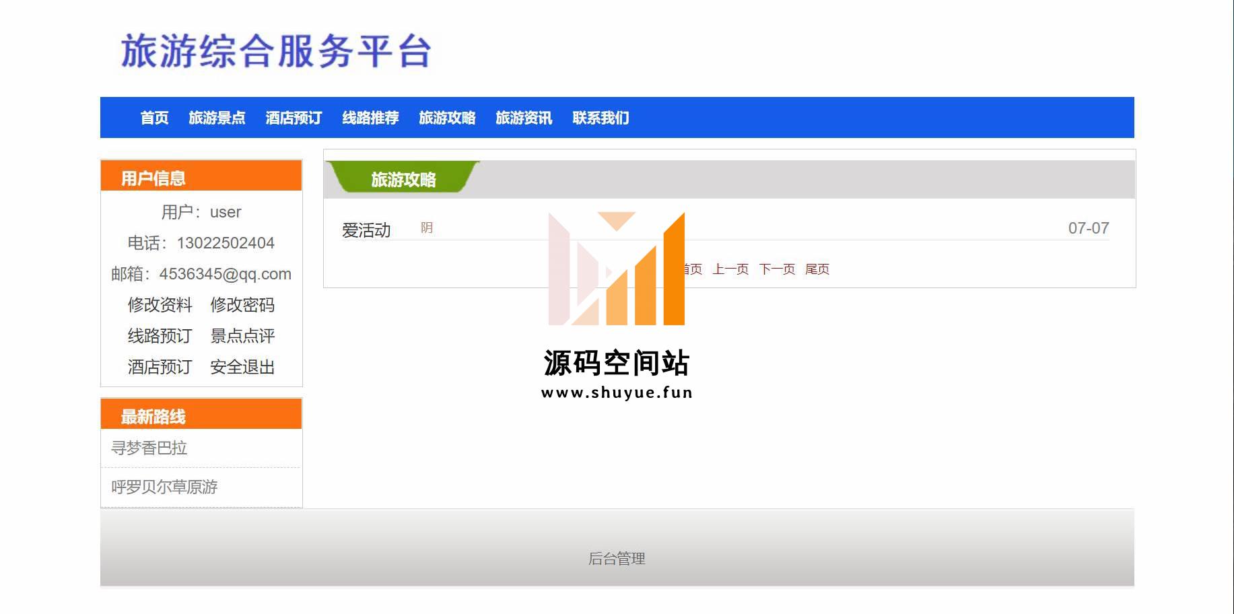
Task: Go to 旅游景点 in the nav bar
Action: click(217, 118)
